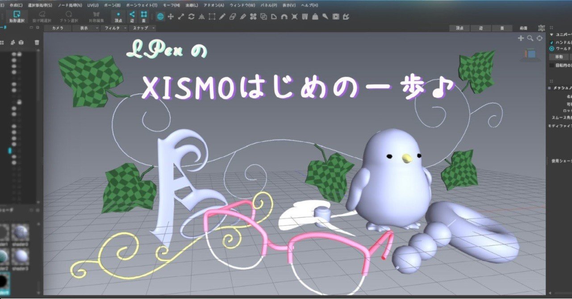
Task: Open the スナップ viewport dropdown
Action: click(x=142, y=28)
